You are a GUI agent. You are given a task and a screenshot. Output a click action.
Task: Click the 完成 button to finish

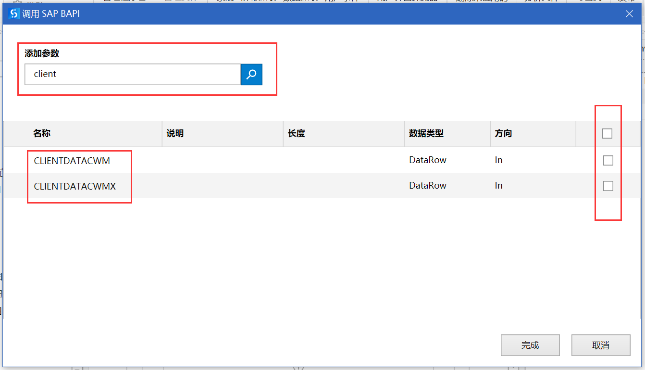tap(530, 345)
